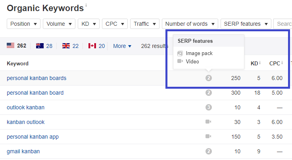The width and height of the screenshot is (292, 160).
Task: Click the KD column info icon
Action: coord(260,63)
